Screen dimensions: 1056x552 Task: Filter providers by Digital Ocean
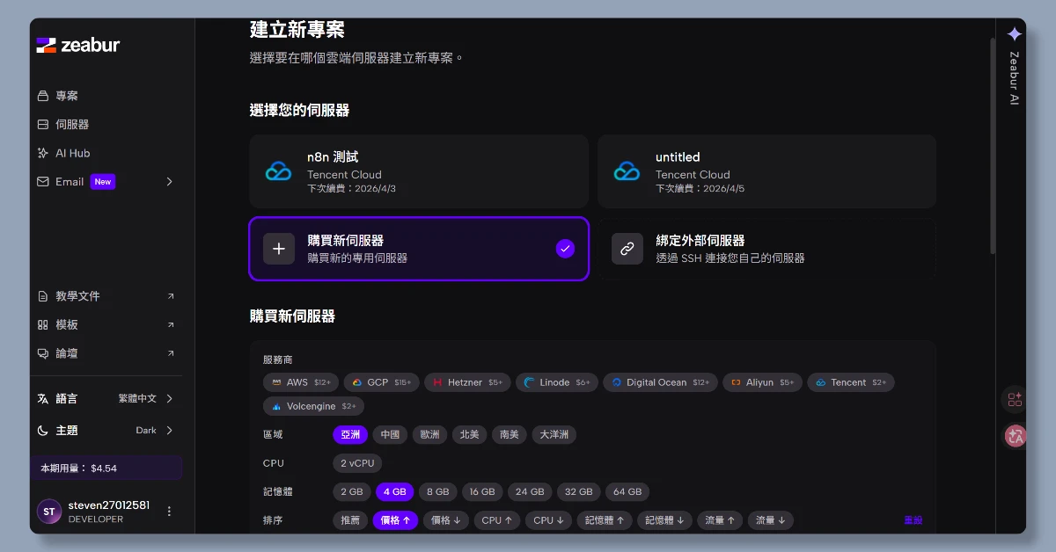coord(660,382)
